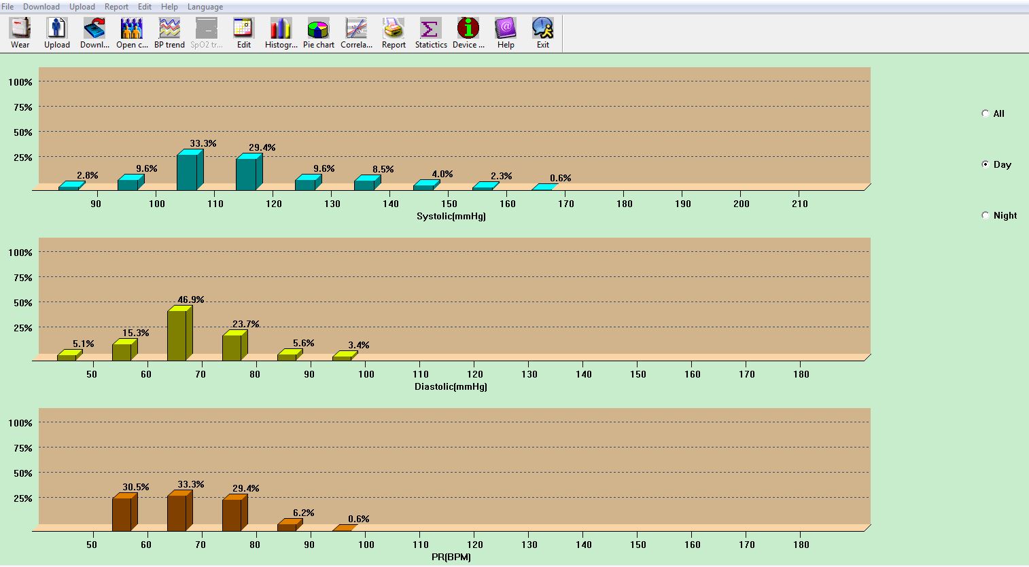The image size is (1029, 567).
Task: Click the Wear toolbar icon
Action: [x=20, y=33]
